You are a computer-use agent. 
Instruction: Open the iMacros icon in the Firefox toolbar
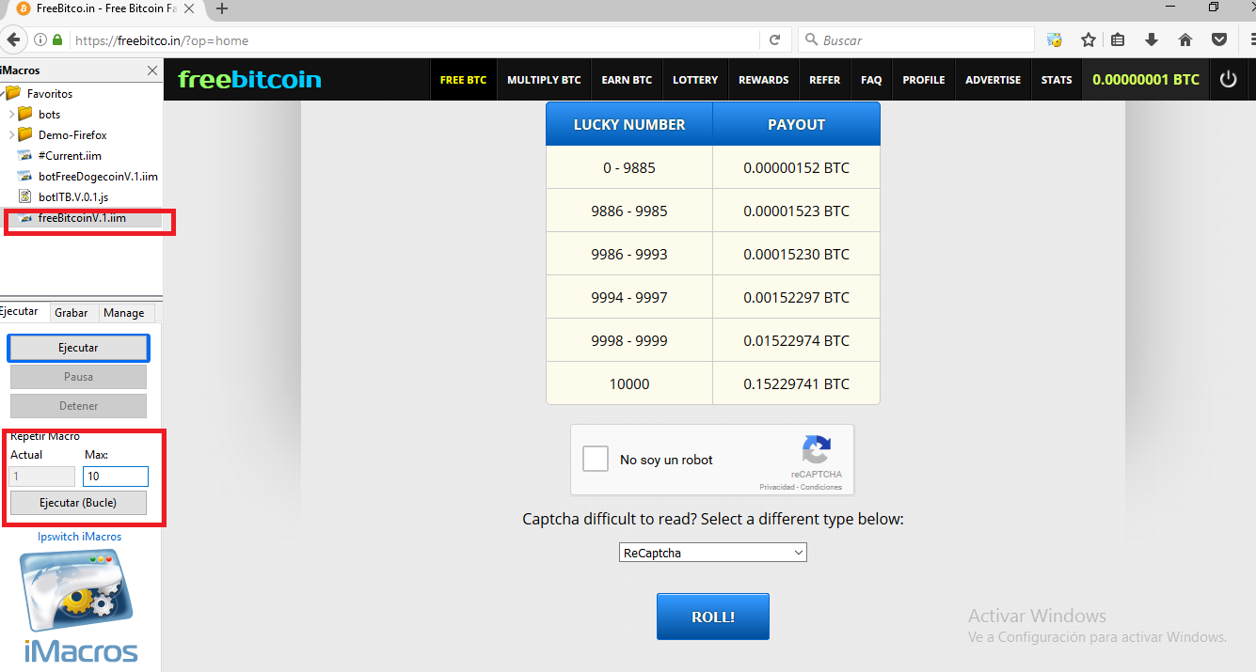tap(1055, 40)
